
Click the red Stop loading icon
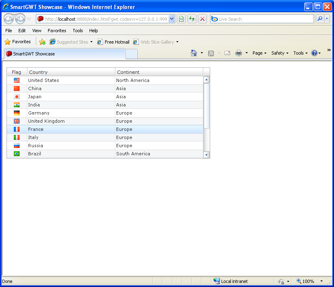[202, 19]
